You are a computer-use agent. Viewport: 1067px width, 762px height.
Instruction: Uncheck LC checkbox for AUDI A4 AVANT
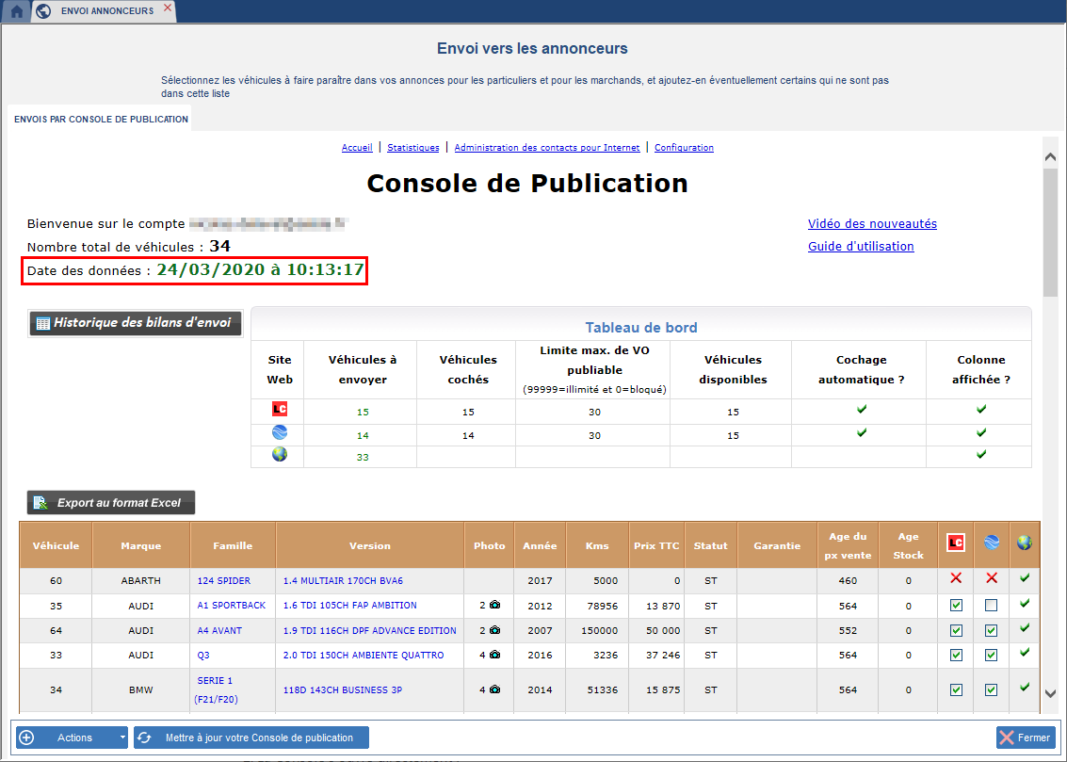(956, 631)
